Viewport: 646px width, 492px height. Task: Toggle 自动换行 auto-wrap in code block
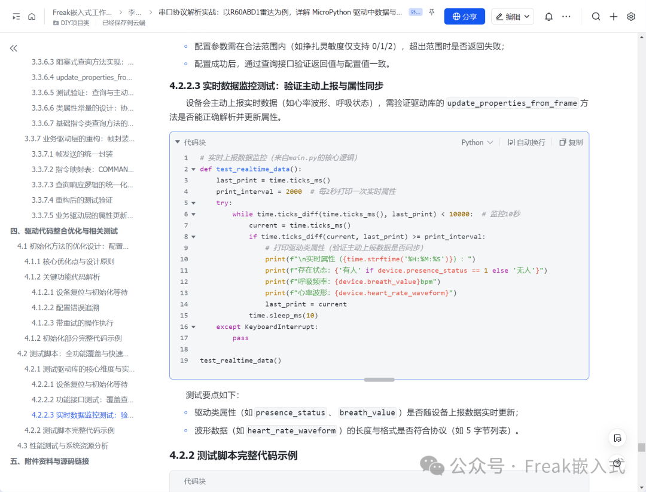tap(526, 142)
